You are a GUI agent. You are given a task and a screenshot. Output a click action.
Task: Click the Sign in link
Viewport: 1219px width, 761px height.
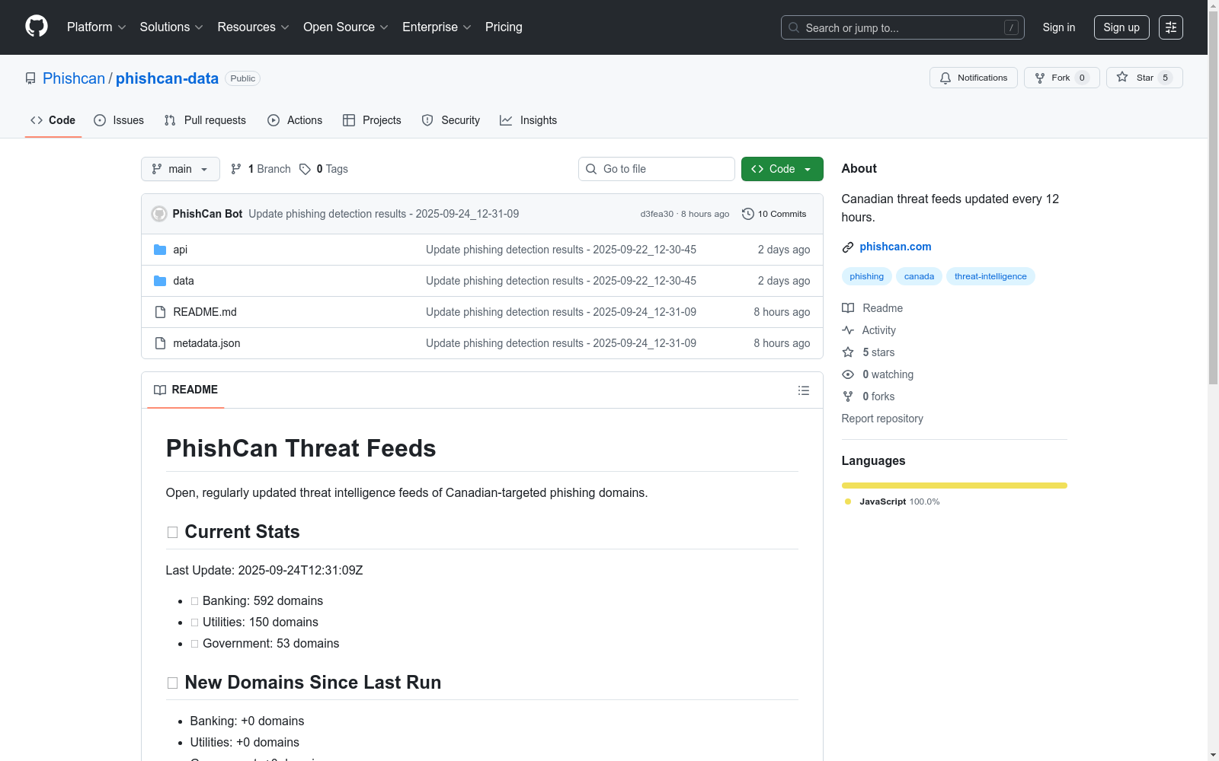coord(1059,27)
